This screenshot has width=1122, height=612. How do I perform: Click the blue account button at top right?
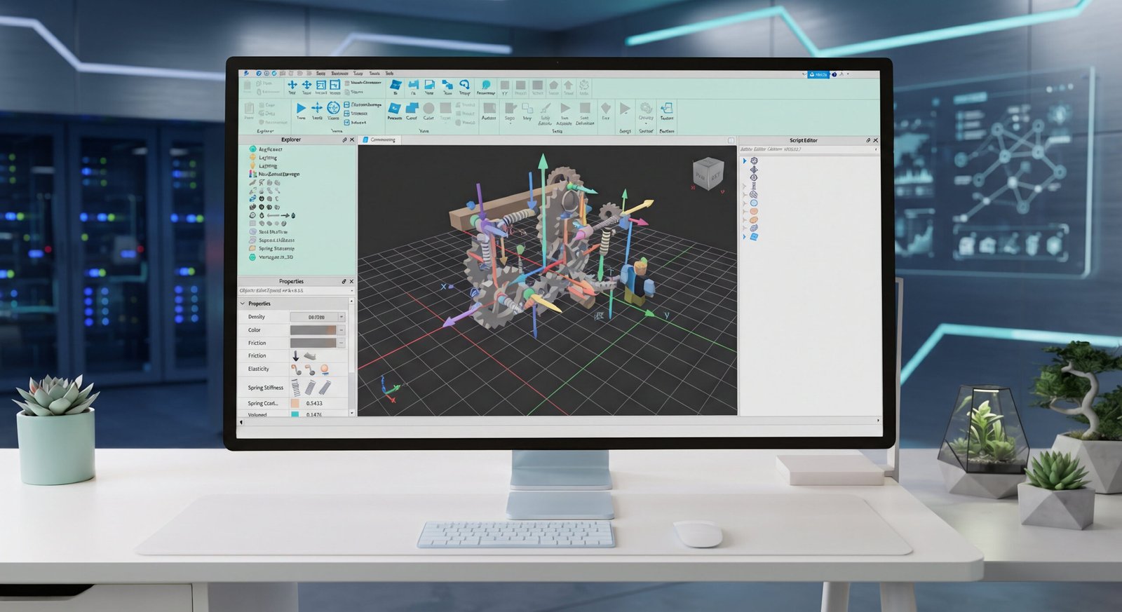(x=818, y=74)
